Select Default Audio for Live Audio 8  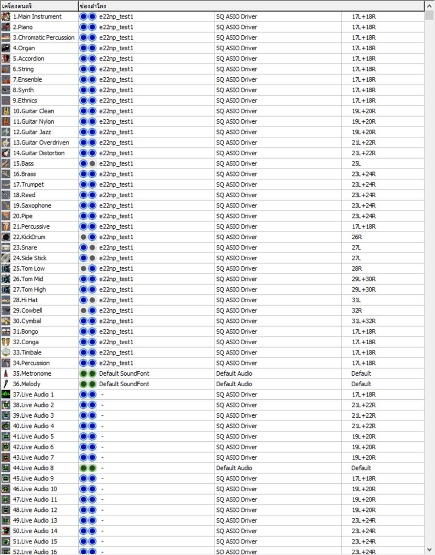[x=234, y=468]
